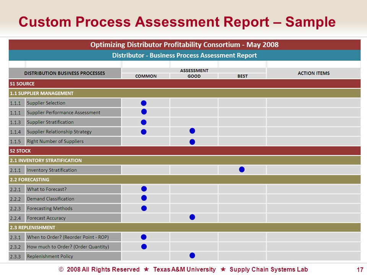Click the row number '1.1.3'
The height and width of the screenshot is (275, 367).
[15, 122]
